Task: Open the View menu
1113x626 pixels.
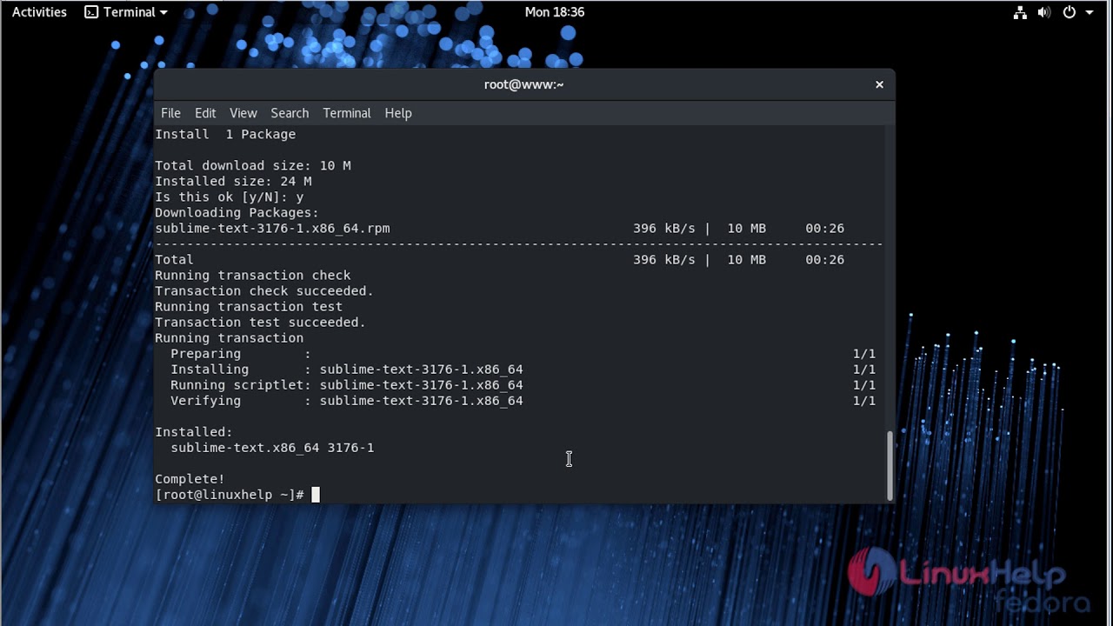Action: pos(243,113)
